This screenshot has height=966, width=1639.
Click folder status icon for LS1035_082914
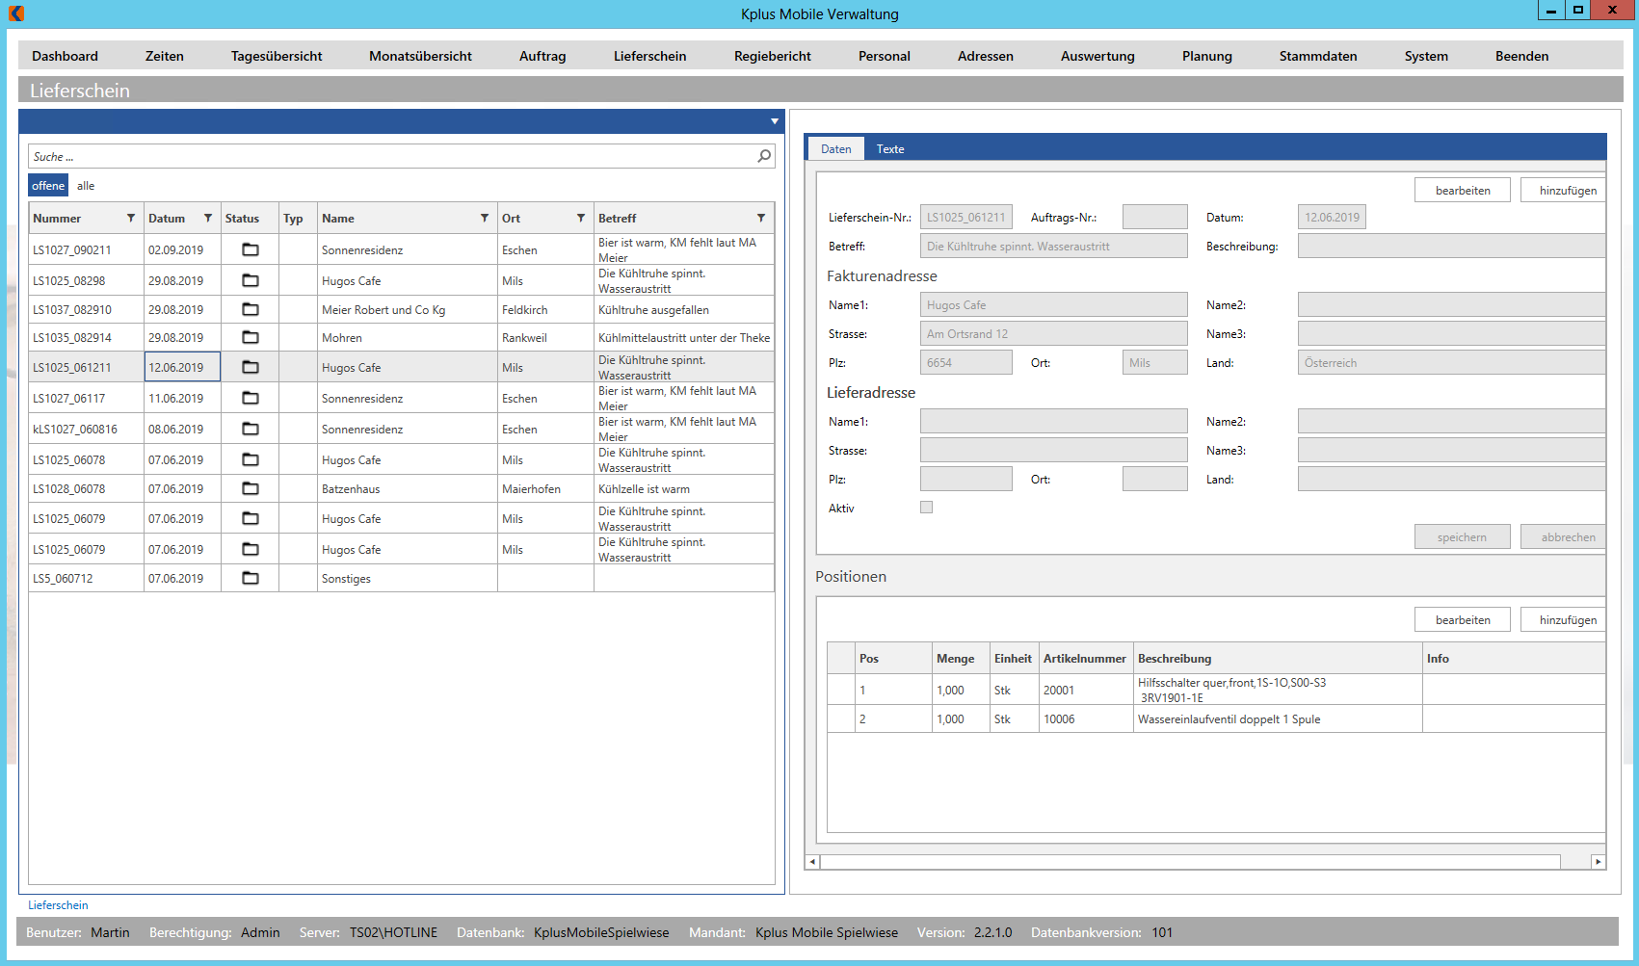click(x=251, y=337)
